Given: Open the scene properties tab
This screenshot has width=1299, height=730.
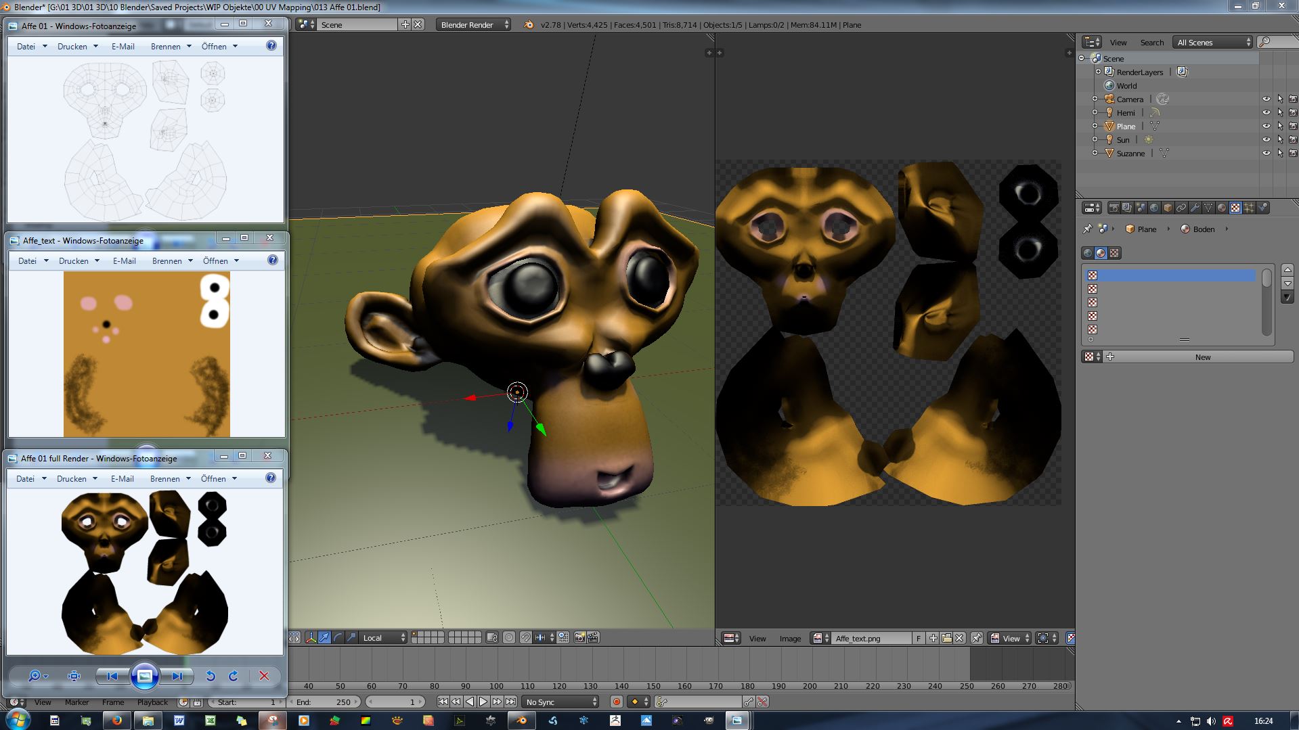Looking at the screenshot, I should 1141,208.
